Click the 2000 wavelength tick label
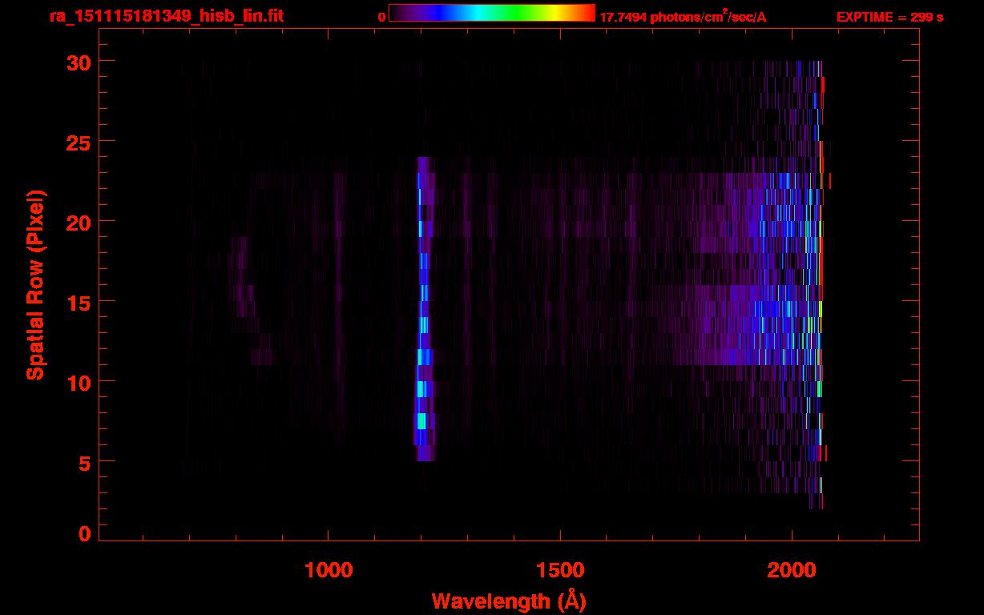Viewport: 984px width, 615px height. 792,570
